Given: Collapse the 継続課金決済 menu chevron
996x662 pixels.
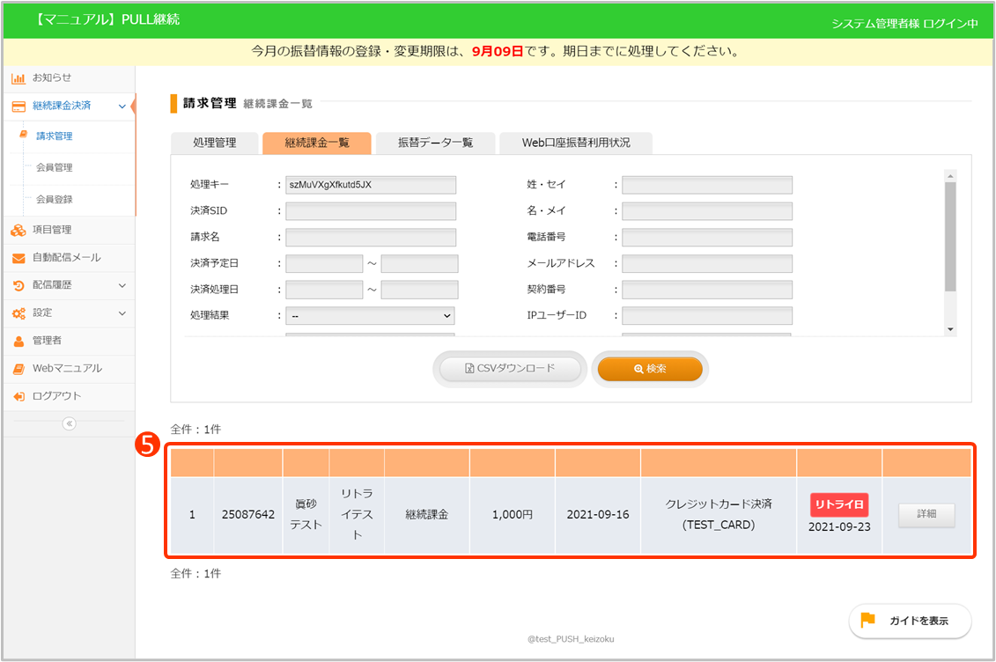Looking at the screenshot, I should (122, 107).
